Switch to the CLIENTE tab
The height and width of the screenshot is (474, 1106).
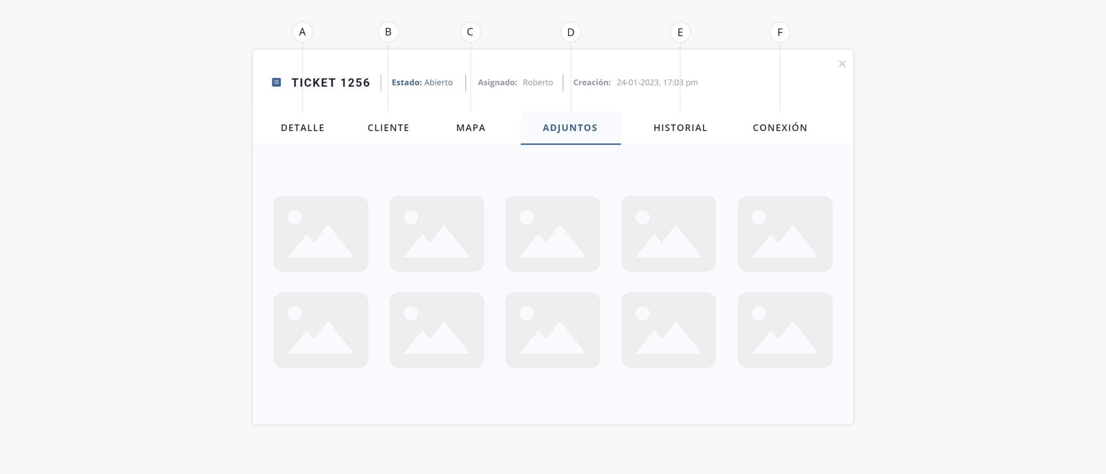click(388, 128)
